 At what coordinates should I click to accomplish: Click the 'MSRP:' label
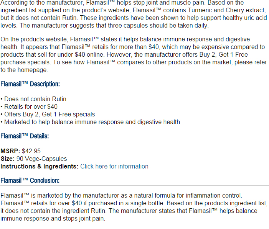[10, 151]
